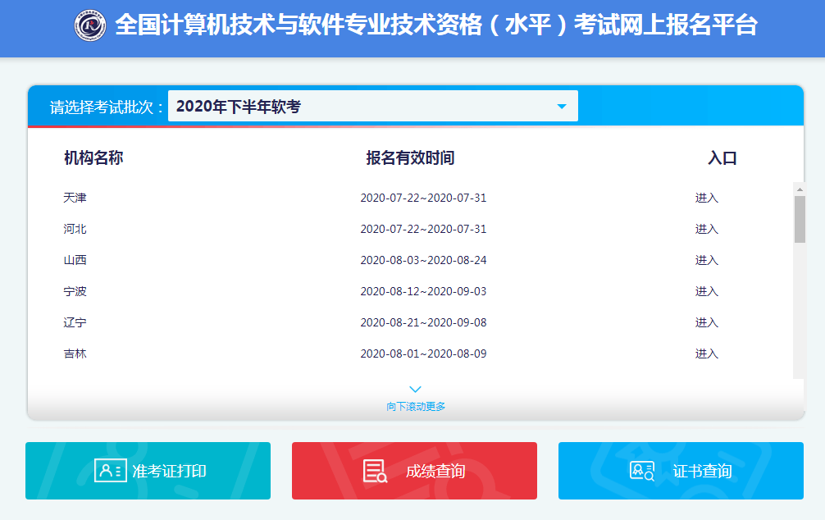Screen dimensions: 825x520
Task: Click the dropdown arrow of exam batch selector
Action: click(562, 107)
